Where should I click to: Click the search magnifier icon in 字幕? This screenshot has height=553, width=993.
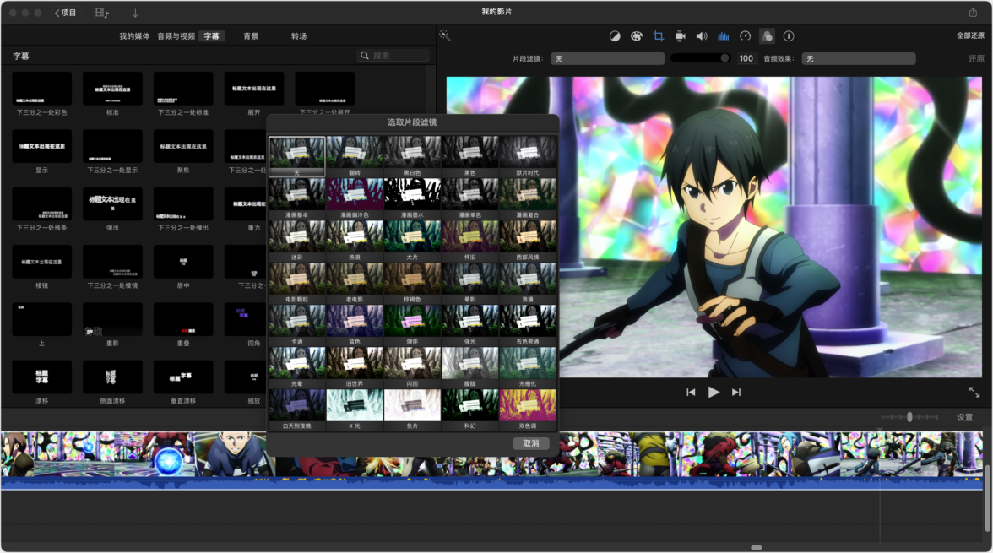tap(365, 56)
